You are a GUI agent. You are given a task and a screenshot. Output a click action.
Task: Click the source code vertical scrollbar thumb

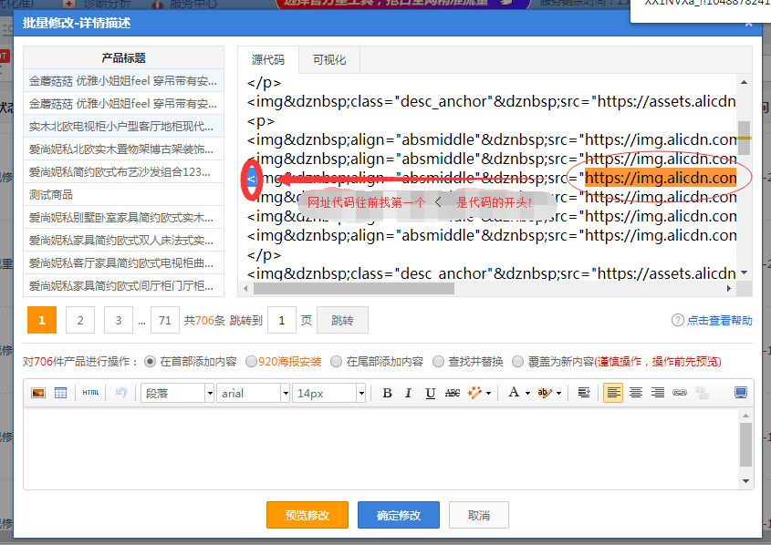tap(744, 138)
